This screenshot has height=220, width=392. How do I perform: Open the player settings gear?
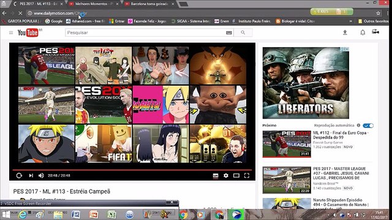(226, 175)
